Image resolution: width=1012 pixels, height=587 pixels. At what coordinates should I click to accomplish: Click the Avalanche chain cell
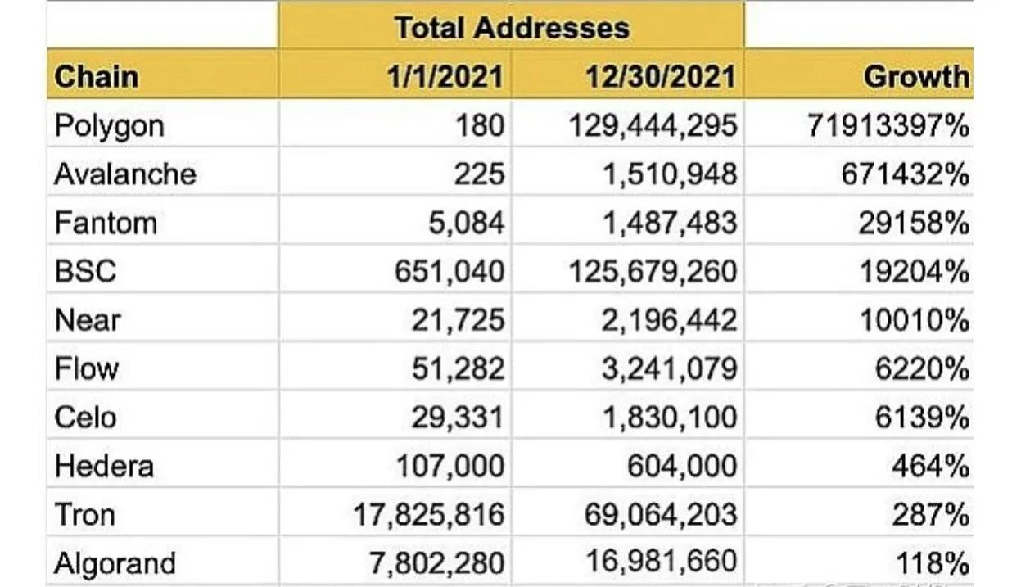[124, 174]
